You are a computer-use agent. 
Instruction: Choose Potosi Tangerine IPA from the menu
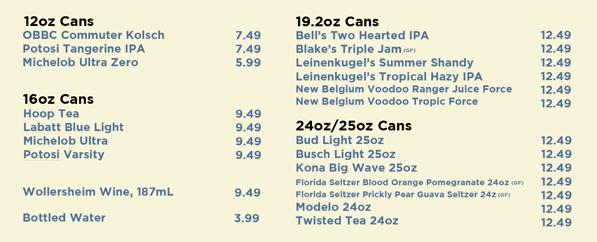tap(84, 49)
